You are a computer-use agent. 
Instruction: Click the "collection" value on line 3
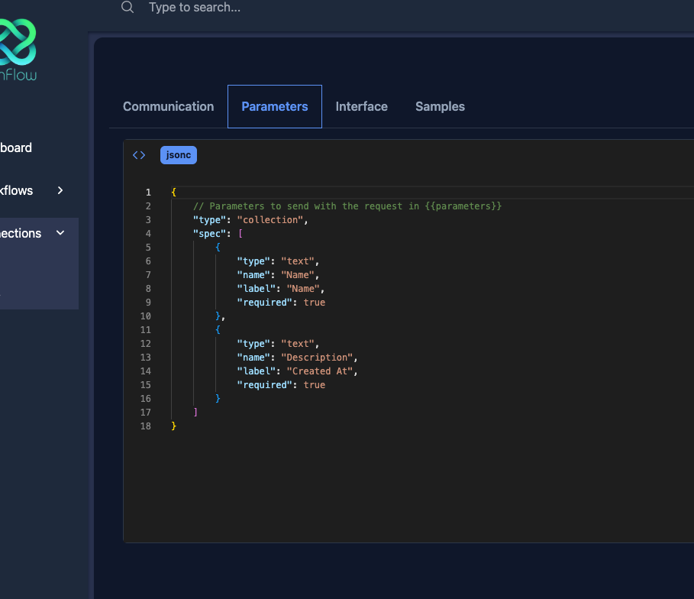coord(271,220)
